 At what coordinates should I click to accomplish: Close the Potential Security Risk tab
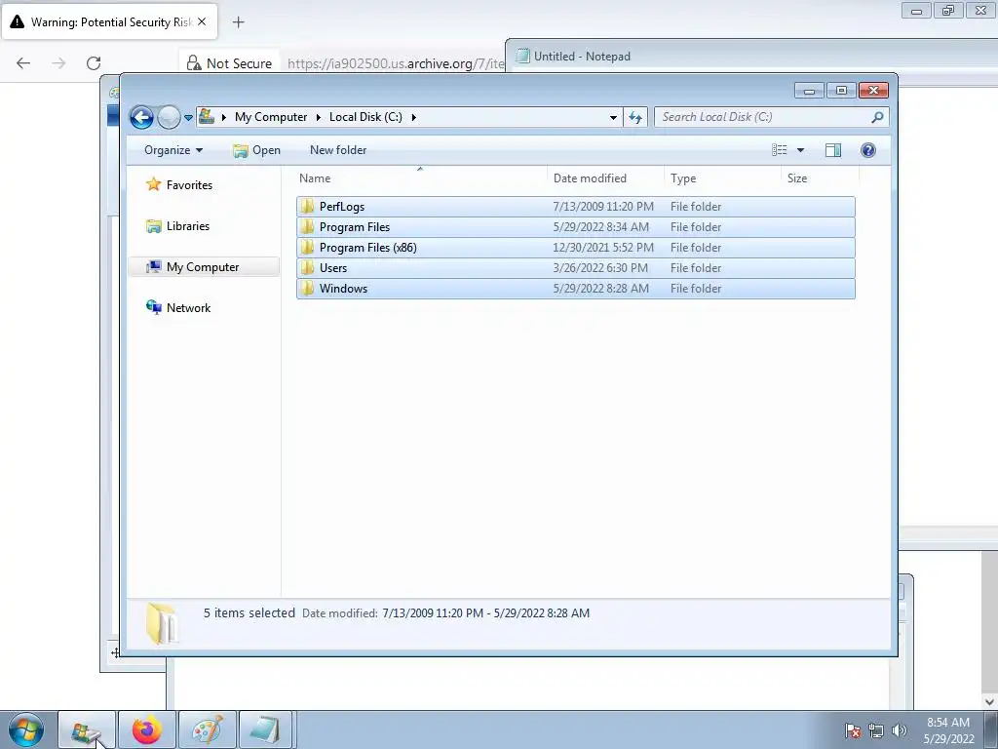point(202,21)
